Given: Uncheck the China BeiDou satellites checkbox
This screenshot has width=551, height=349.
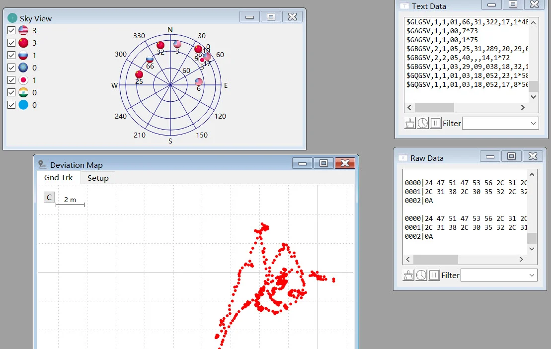Looking at the screenshot, I should [x=11, y=43].
